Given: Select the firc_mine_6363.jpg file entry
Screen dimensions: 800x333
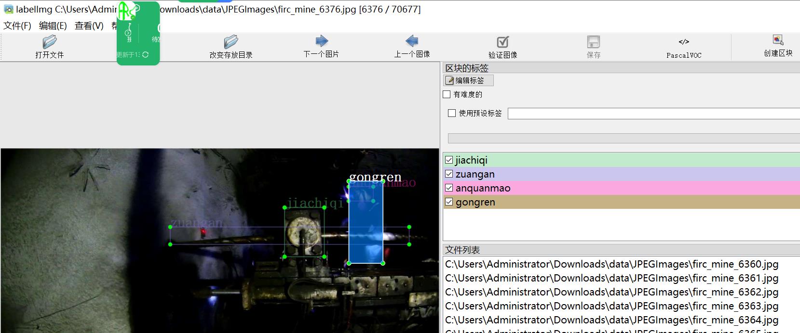Looking at the screenshot, I should click(x=611, y=306).
